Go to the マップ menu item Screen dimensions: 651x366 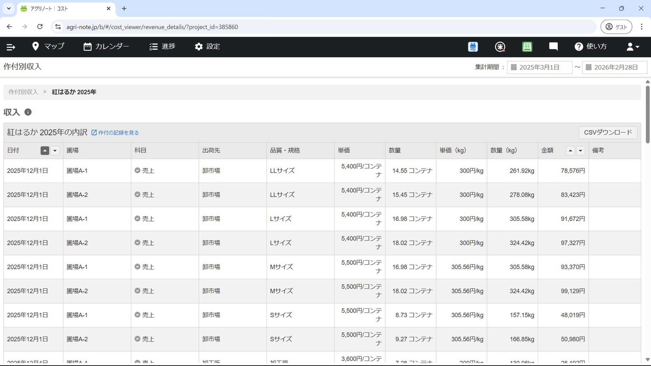pos(48,47)
